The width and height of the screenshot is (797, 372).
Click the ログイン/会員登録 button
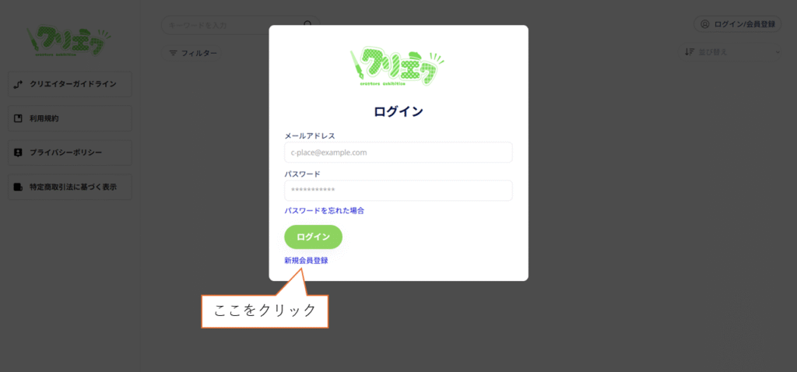738,24
